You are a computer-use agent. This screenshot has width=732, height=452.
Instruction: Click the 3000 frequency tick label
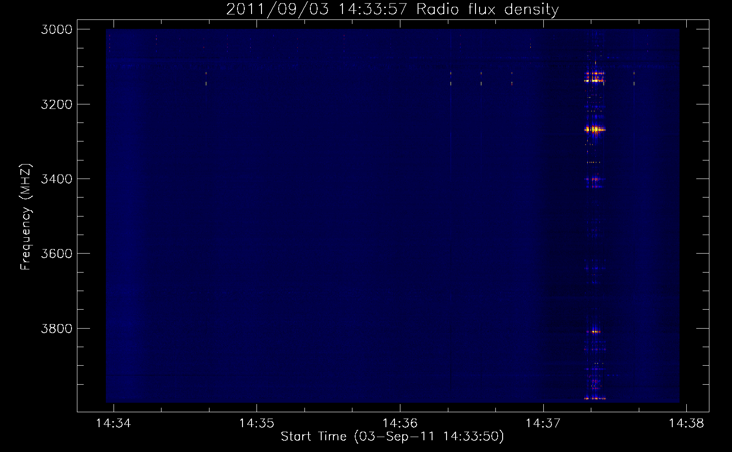(x=57, y=29)
